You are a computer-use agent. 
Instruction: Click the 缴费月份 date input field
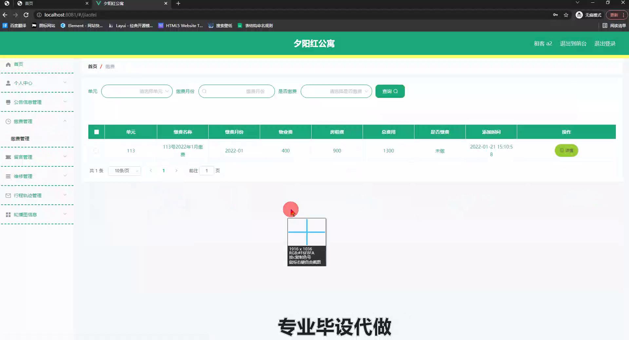[x=237, y=91]
